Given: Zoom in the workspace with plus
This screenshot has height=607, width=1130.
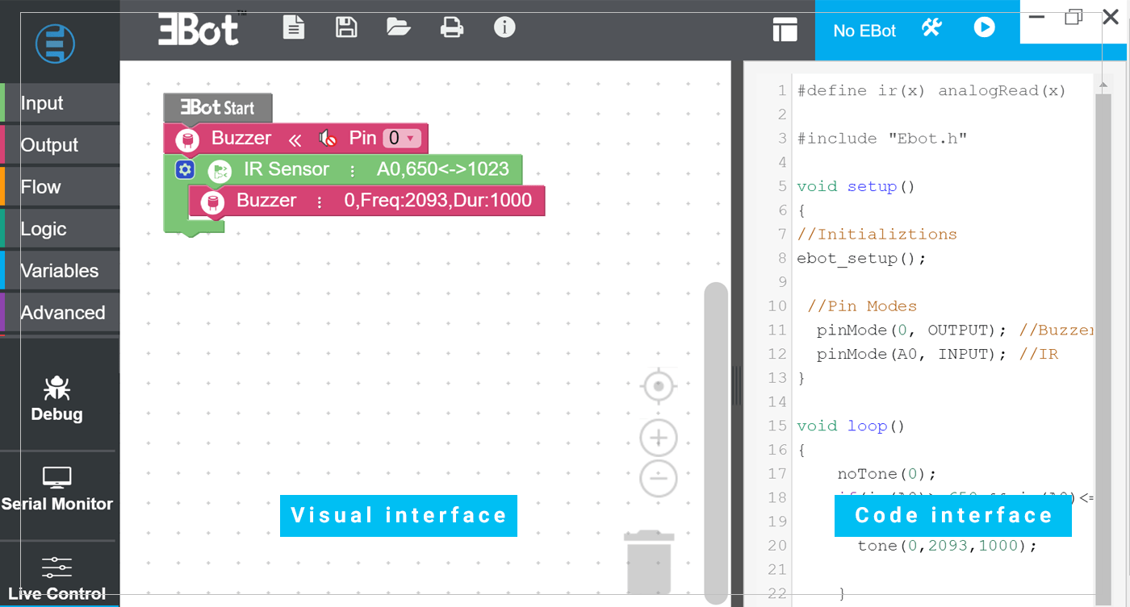Looking at the screenshot, I should (x=659, y=438).
